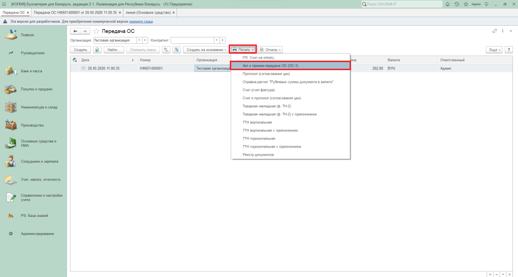Expand the Организация field dropdown
This screenshot has width=518, height=277.
[140, 40]
